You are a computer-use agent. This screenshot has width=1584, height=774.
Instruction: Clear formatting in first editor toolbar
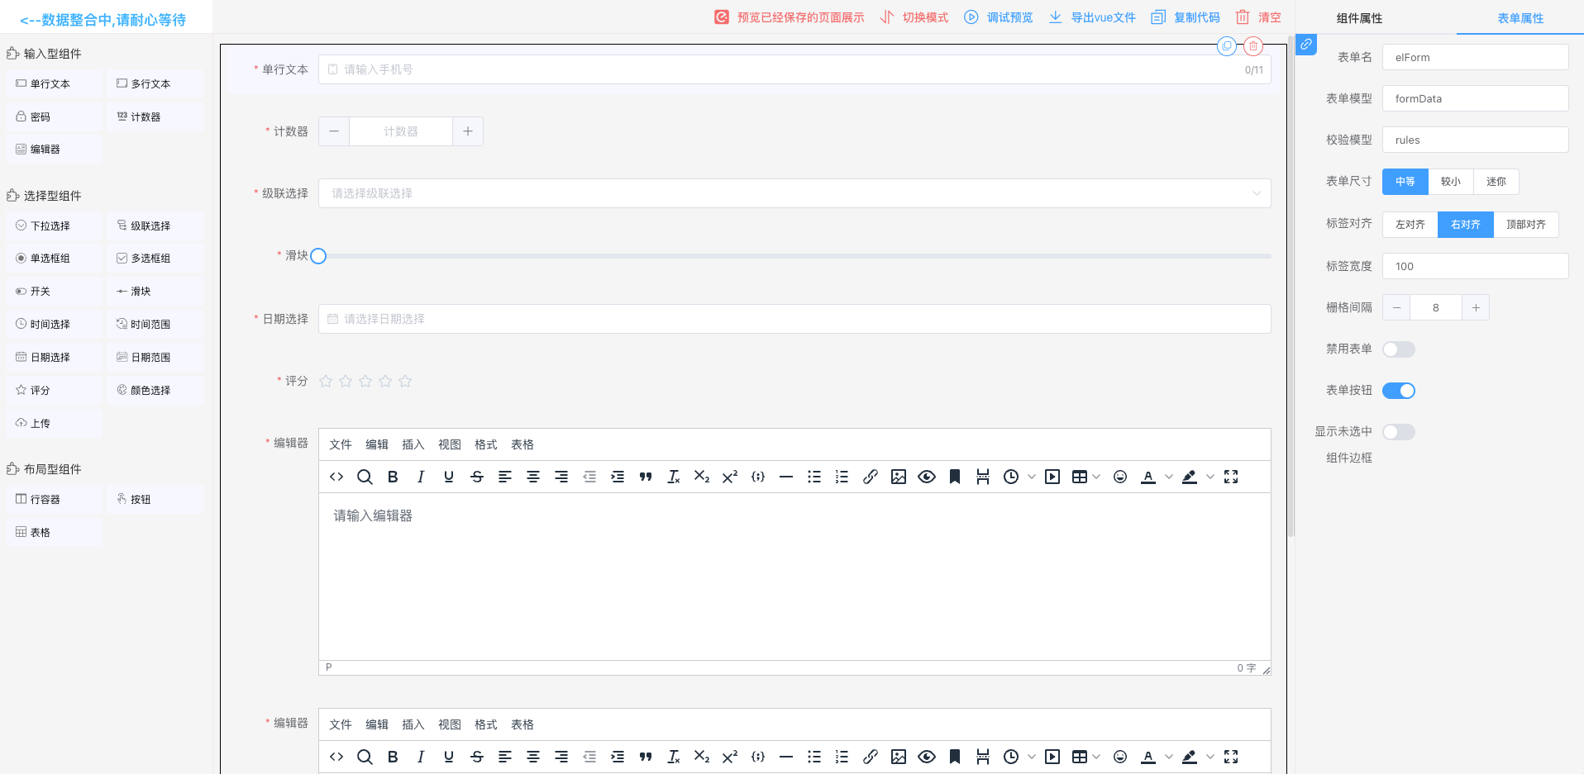pos(674,477)
